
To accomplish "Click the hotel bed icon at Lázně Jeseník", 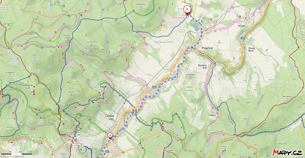I will coord(78,134).
